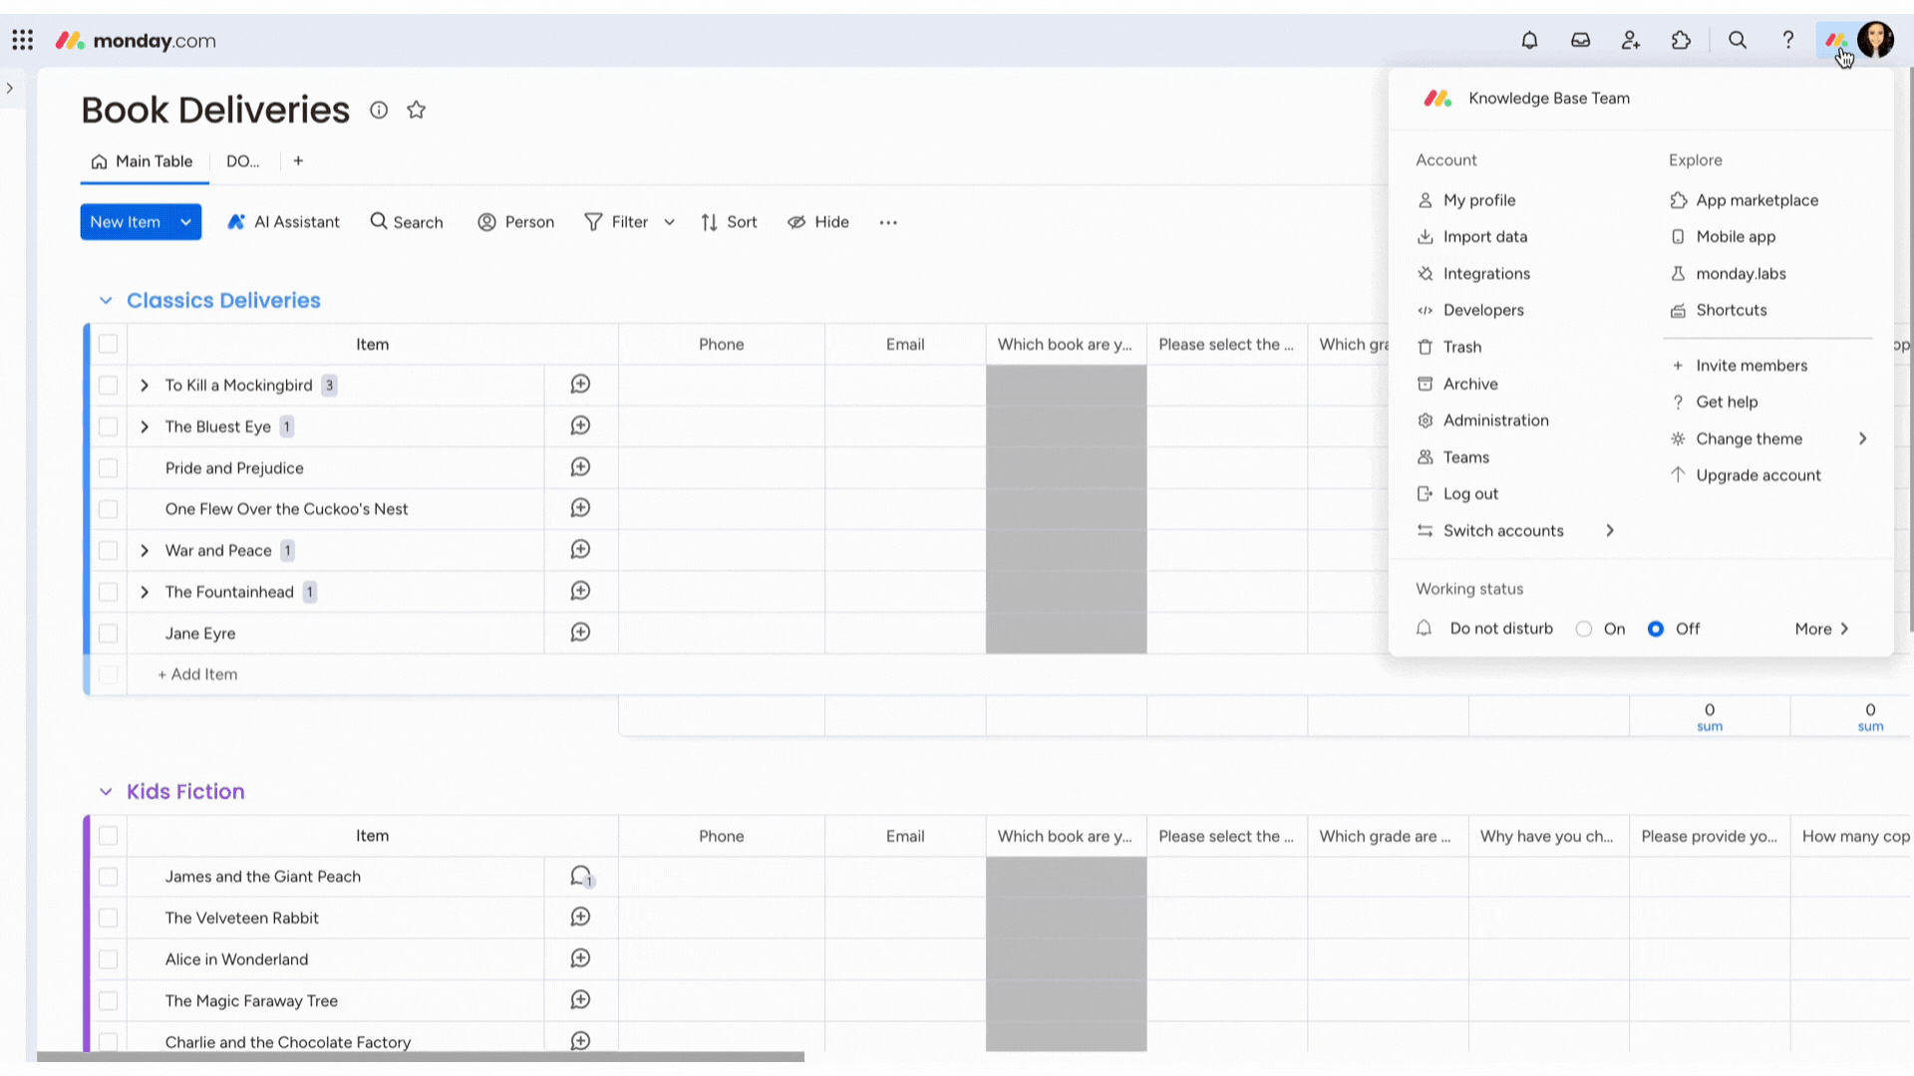Click the Log out menu item

[x=1473, y=494]
